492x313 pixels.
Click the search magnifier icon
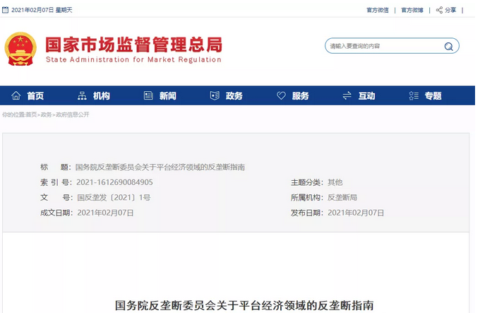click(449, 47)
